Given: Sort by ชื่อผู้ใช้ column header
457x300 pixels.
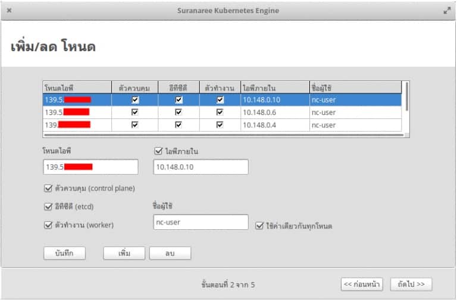Looking at the screenshot, I should click(355, 87).
